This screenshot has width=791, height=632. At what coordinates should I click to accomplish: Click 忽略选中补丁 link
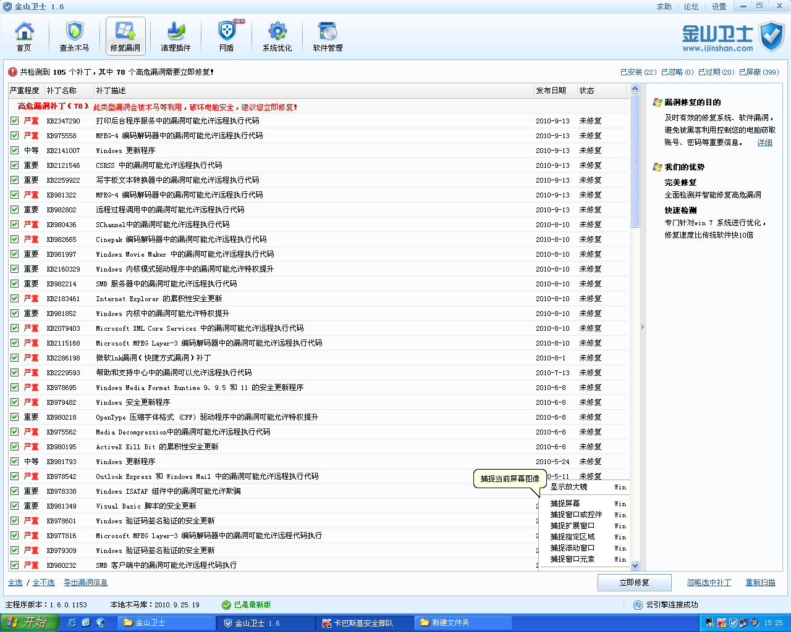tap(709, 583)
